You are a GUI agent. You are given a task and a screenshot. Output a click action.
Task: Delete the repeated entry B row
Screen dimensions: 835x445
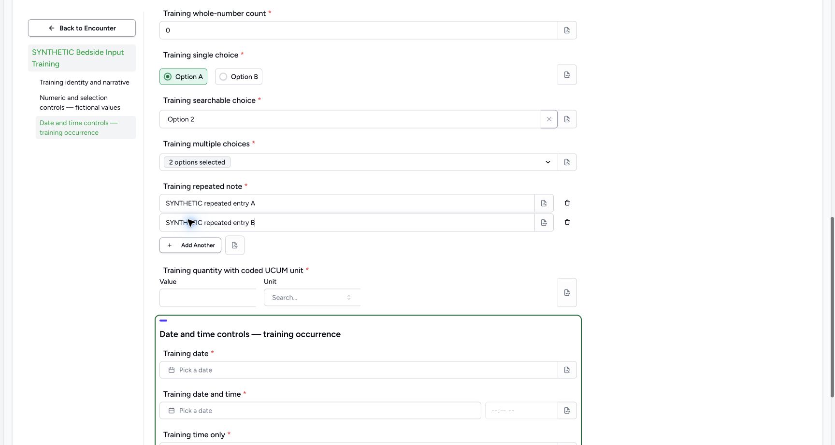pyautogui.click(x=567, y=222)
